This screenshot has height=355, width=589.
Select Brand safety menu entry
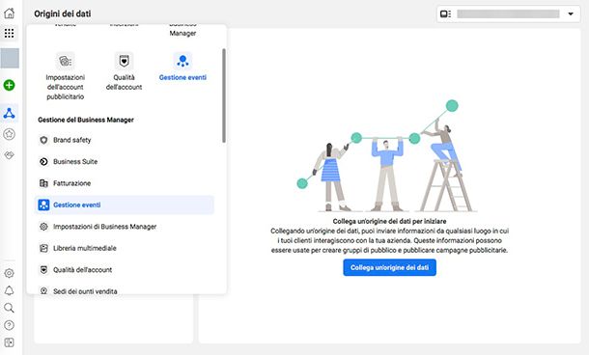click(x=124, y=140)
